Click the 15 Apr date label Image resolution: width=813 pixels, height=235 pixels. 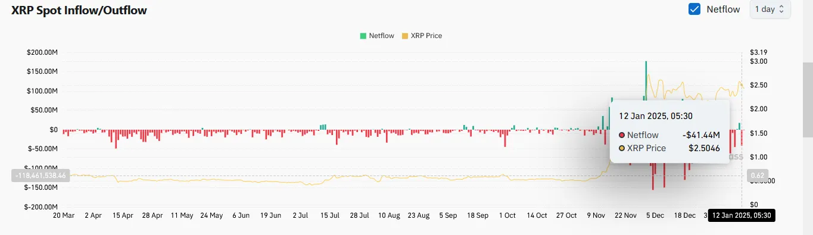tap(123, 215)
